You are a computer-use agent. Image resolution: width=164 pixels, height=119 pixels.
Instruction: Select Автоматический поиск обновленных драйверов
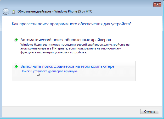(66, 40)
